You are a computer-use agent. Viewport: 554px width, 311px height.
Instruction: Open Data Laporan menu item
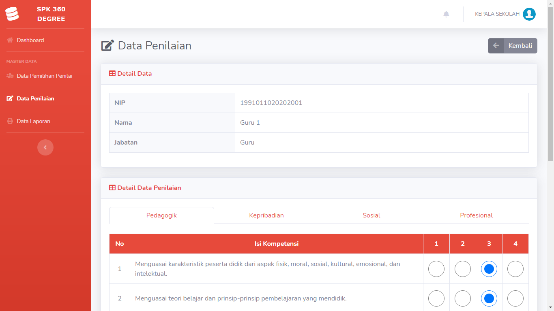point(45,121)
